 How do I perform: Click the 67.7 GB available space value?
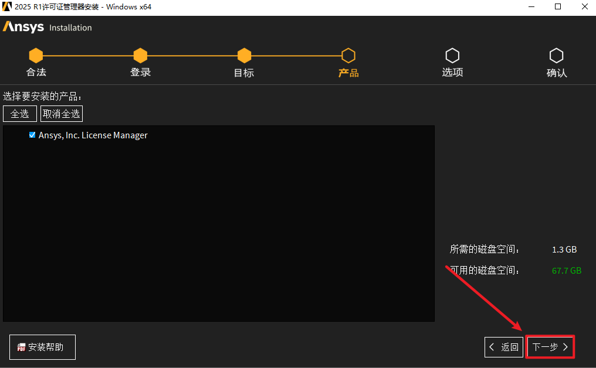pos(567,270)
